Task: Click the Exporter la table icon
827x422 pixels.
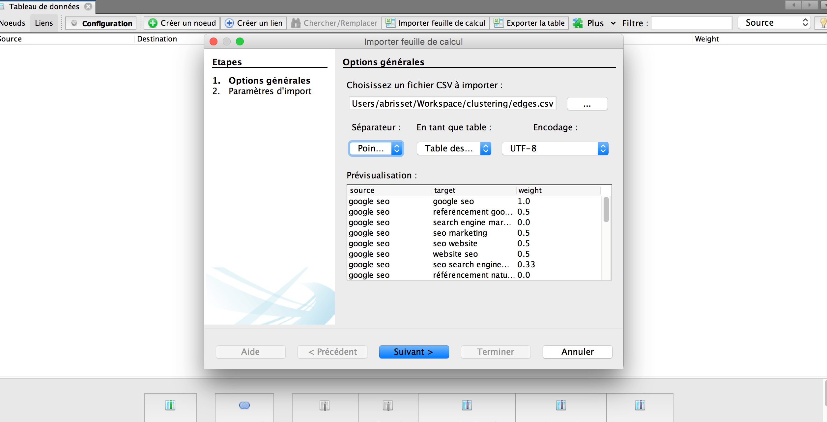Action: coord(497,23)
